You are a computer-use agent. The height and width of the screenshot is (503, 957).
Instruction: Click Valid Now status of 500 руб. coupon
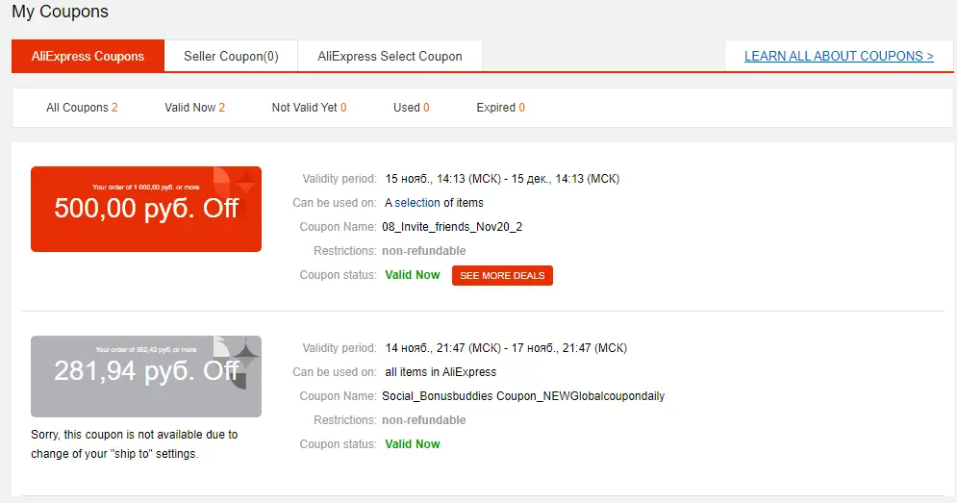[x=412, y=275]
